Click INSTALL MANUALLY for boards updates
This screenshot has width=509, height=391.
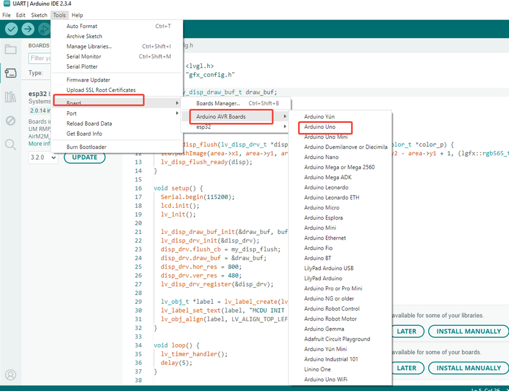[x=468, y=368]
